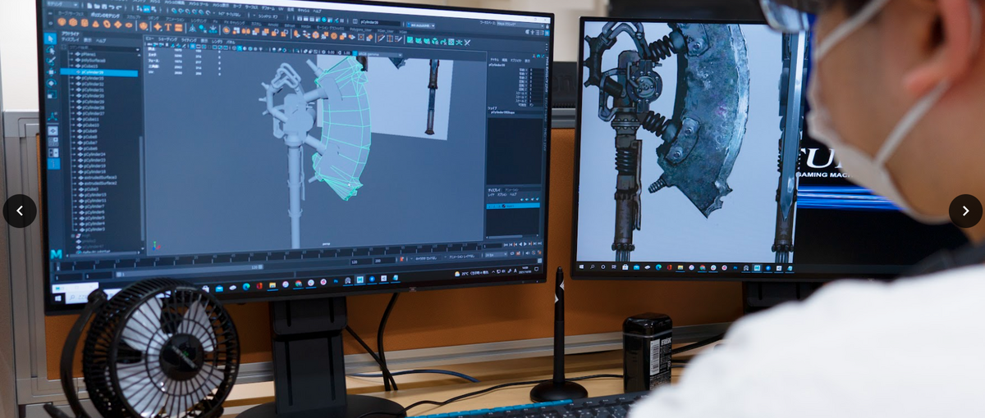Switch to カーブ/サーフェス shelf tab
985x418 pixels.
71,15
